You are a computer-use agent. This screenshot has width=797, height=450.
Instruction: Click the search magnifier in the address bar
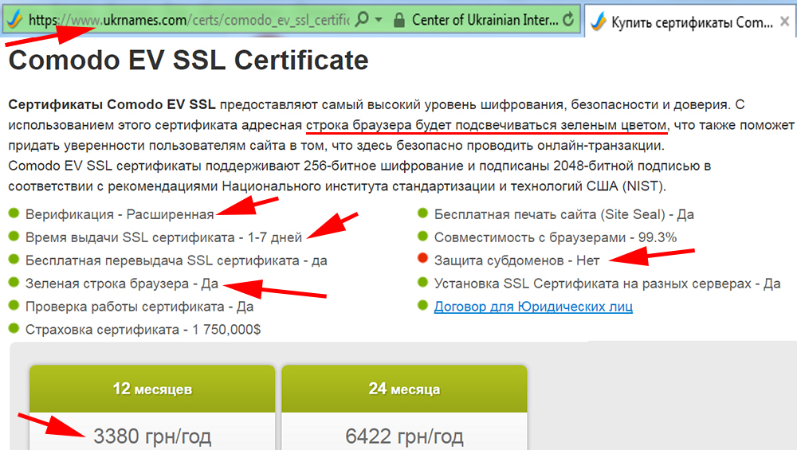tap(361, 19)
